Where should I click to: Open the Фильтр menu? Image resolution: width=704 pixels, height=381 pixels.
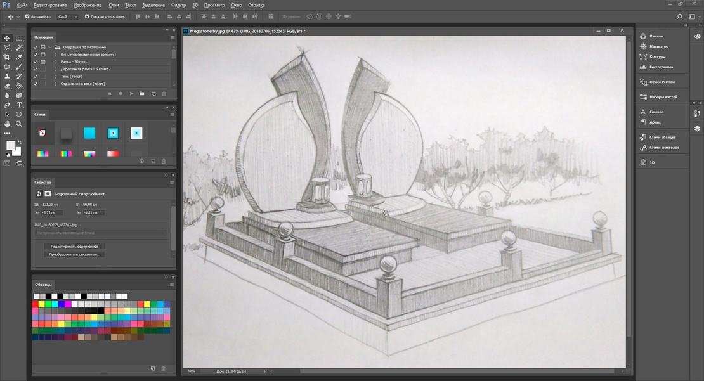(x=178, y=5)
